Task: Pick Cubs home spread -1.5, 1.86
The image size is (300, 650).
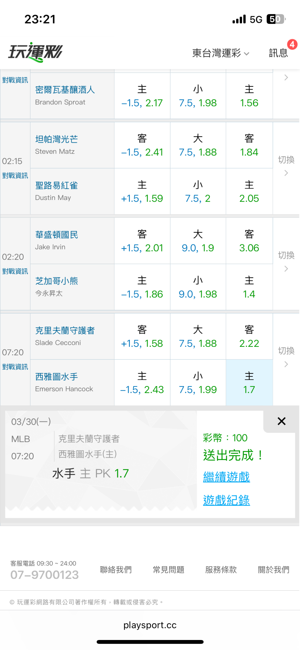Action: [x=142, y=287]
